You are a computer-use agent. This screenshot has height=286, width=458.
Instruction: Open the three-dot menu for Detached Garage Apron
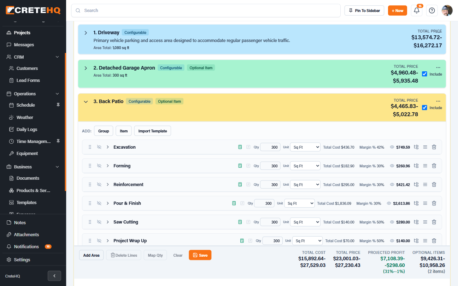pyautogui.click(x=438, y=67)
